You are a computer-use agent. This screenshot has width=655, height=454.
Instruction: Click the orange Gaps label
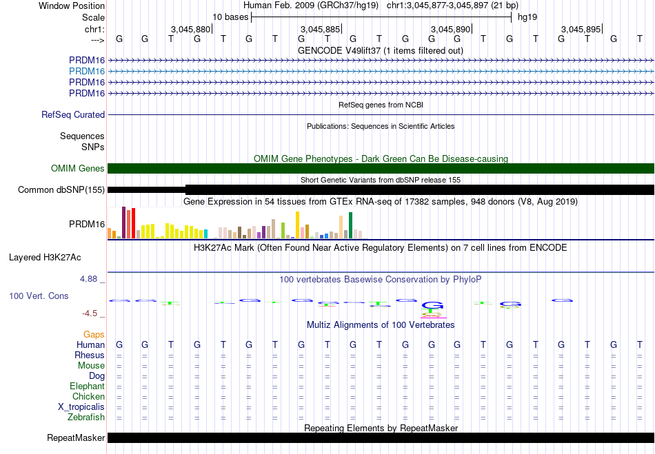94,334
